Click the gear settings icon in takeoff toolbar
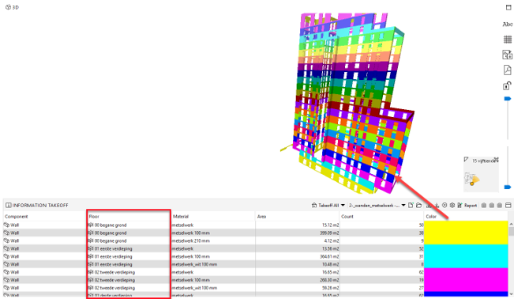This screenshot has height=299, width=514. point(452,206)
